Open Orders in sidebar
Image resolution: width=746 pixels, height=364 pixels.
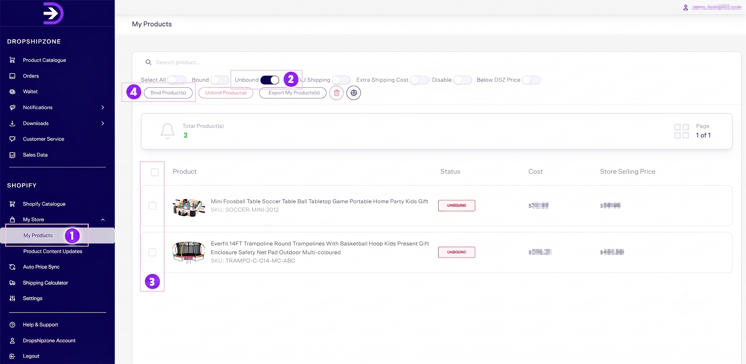tap(31, 76)
